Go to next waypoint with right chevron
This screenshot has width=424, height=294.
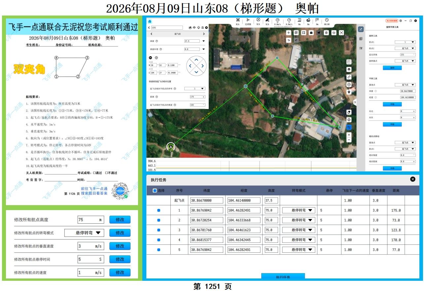pyautogui.click(x=204, y=34)
